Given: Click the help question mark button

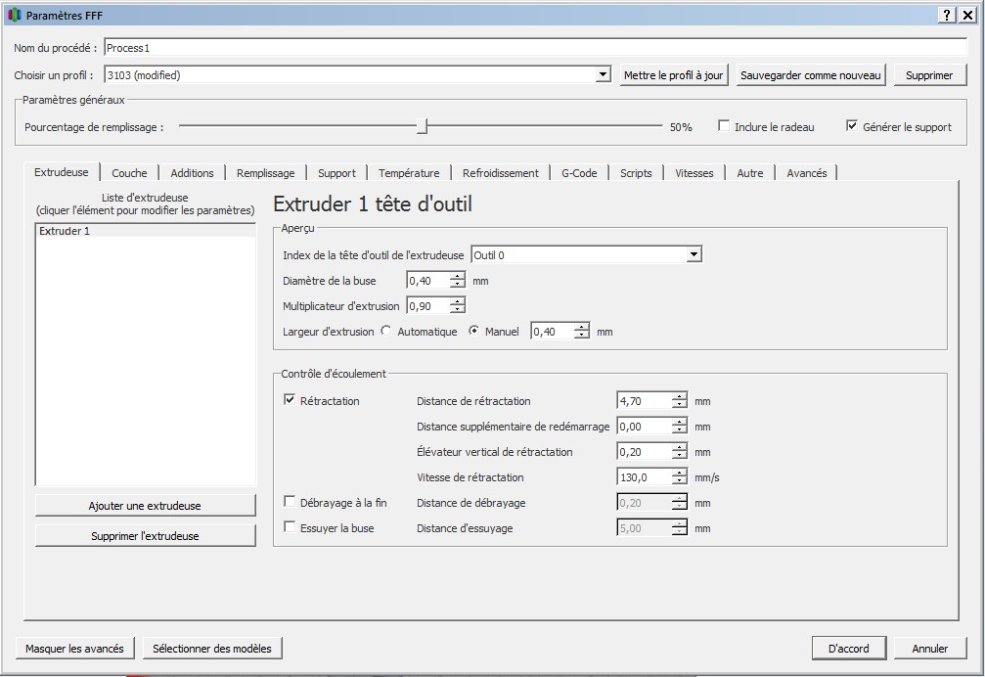Looking at the screenshot, I should (948, 15).
